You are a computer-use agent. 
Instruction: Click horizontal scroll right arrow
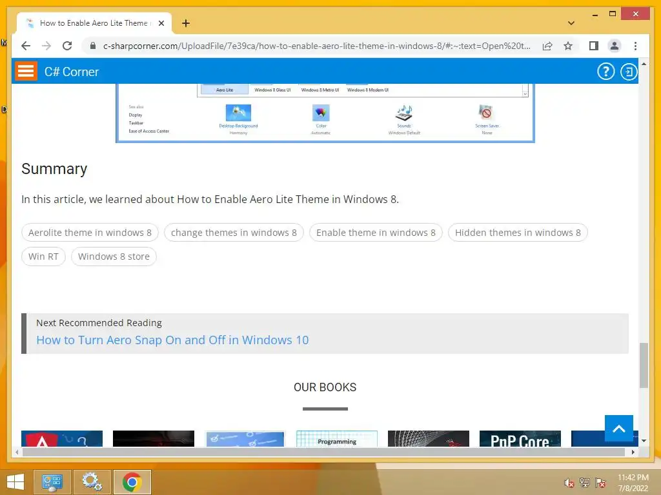633,452
